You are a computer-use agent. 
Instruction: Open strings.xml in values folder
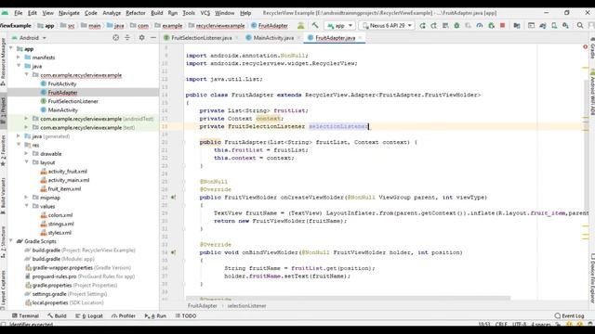point(60,224)
